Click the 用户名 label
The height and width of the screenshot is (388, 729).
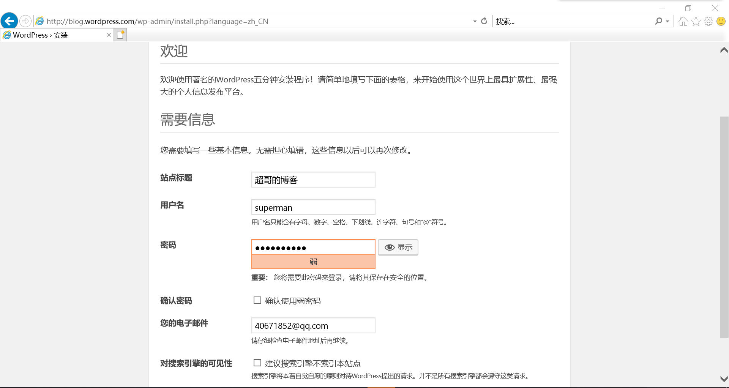172,205
